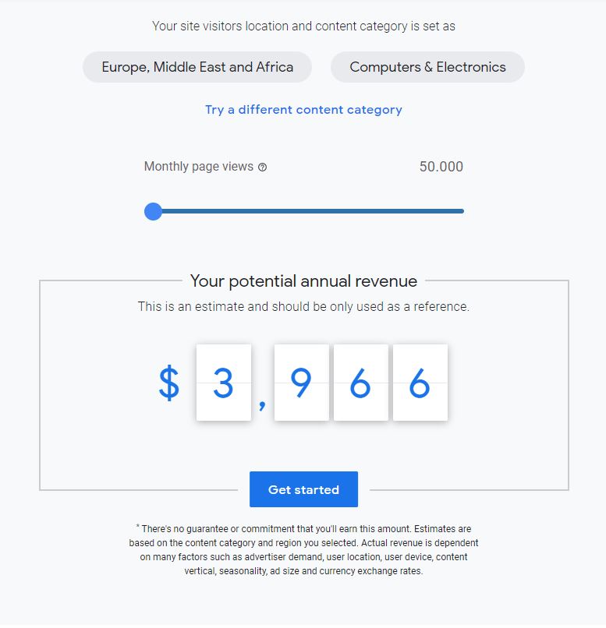The height and width of the screenshot is (628, 606).
Task: Click the middle of the page views slider track
Action: (308, 211)
